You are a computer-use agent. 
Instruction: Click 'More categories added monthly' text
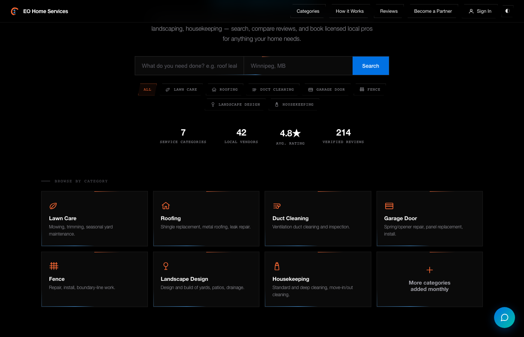pyautogui.click(x=430, y=286)
